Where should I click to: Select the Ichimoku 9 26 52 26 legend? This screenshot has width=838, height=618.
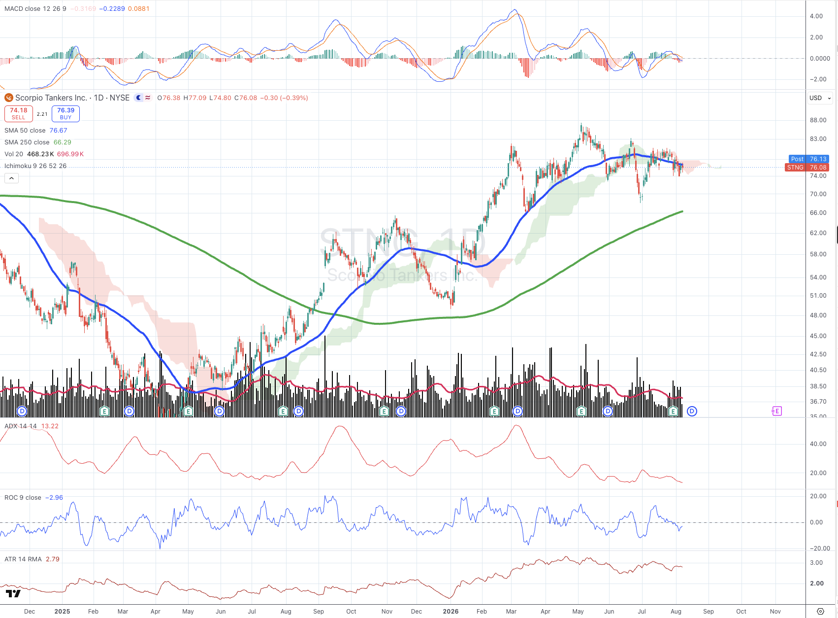tap(35, 166)
